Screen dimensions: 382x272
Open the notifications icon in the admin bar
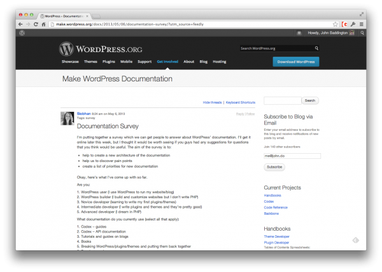click(x=299, y=33)
